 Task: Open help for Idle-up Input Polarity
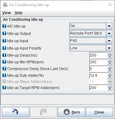coord(4,48)
